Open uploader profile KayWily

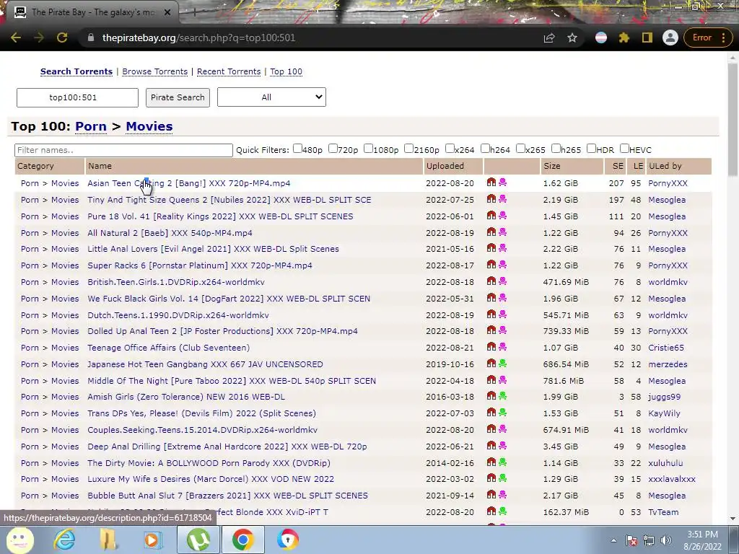coord(664,413)
